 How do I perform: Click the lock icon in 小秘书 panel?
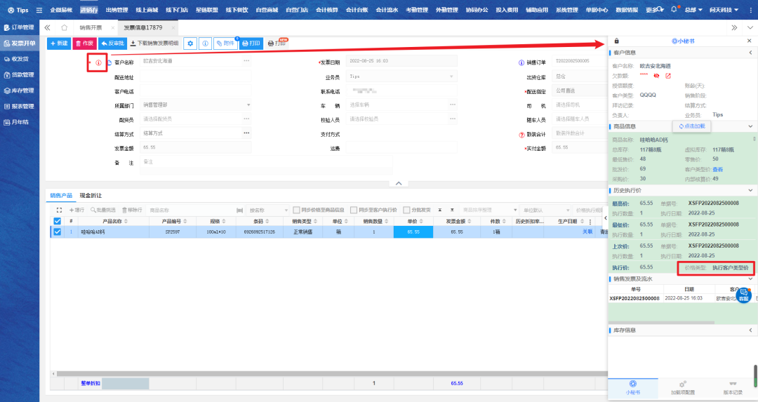tap(617, 41)
